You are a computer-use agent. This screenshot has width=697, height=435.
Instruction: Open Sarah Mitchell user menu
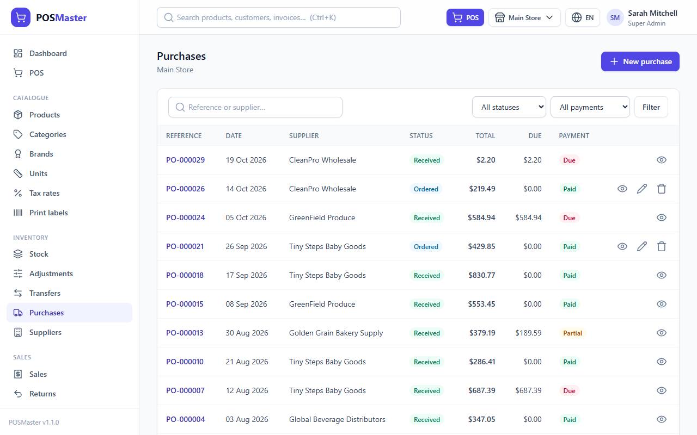pyautogui.click(x=642, y=17)
